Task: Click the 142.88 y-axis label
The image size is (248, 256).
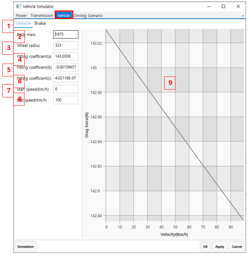Action: [x=96, y=216]
